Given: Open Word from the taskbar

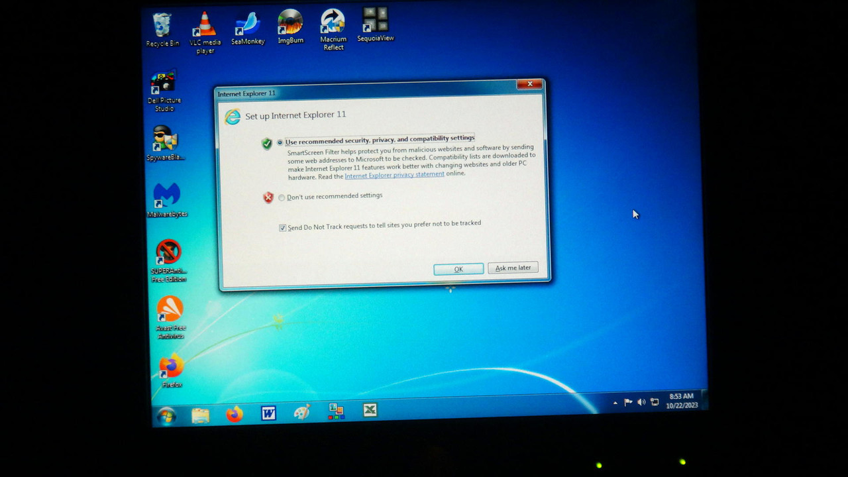Looking at the screenshot, I should click(268, 413).
